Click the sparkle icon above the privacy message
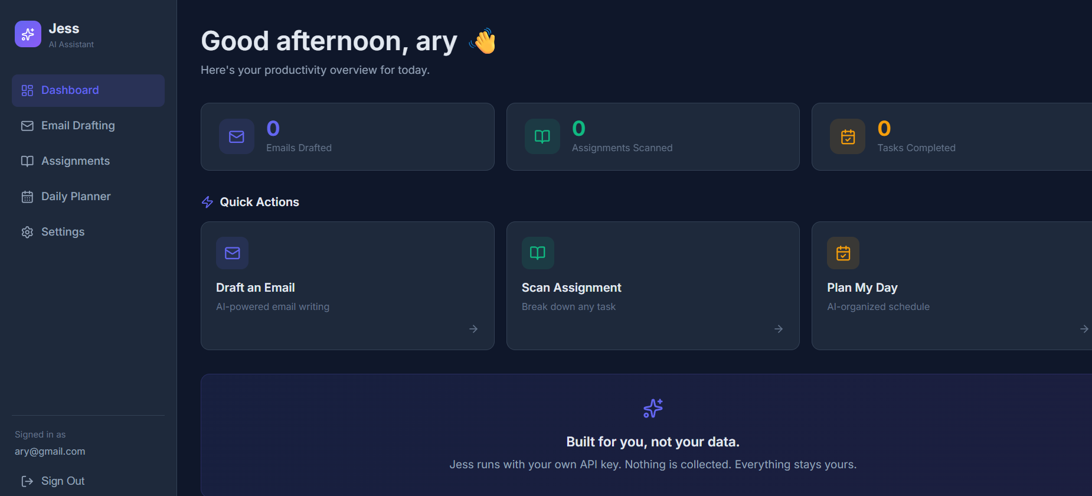The width and height of the screenshot is (1092, 496). click(653, 408)
